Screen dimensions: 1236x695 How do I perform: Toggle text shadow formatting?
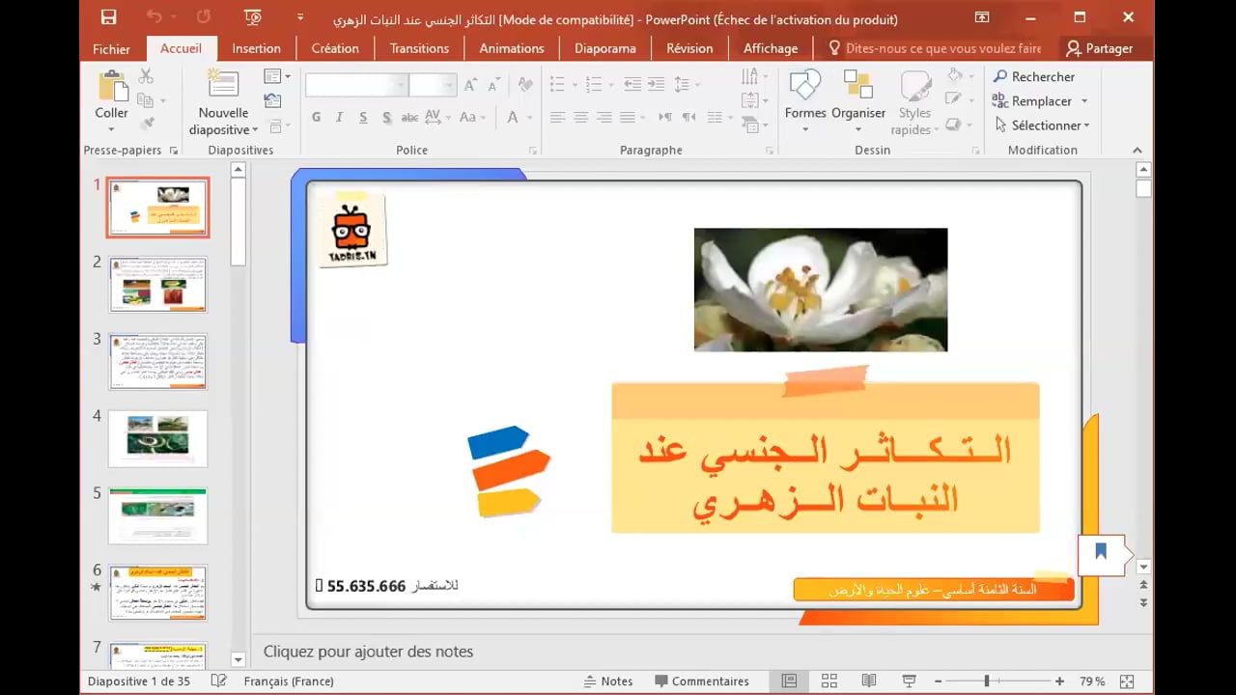click(386, 117)
